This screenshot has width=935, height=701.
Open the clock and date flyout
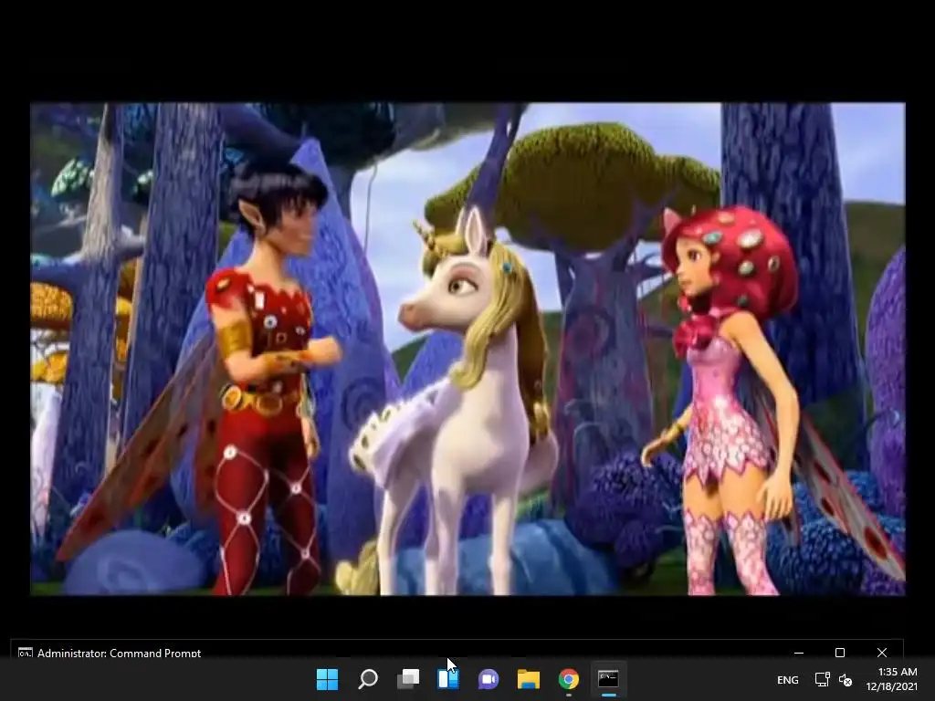pos(891,679)
